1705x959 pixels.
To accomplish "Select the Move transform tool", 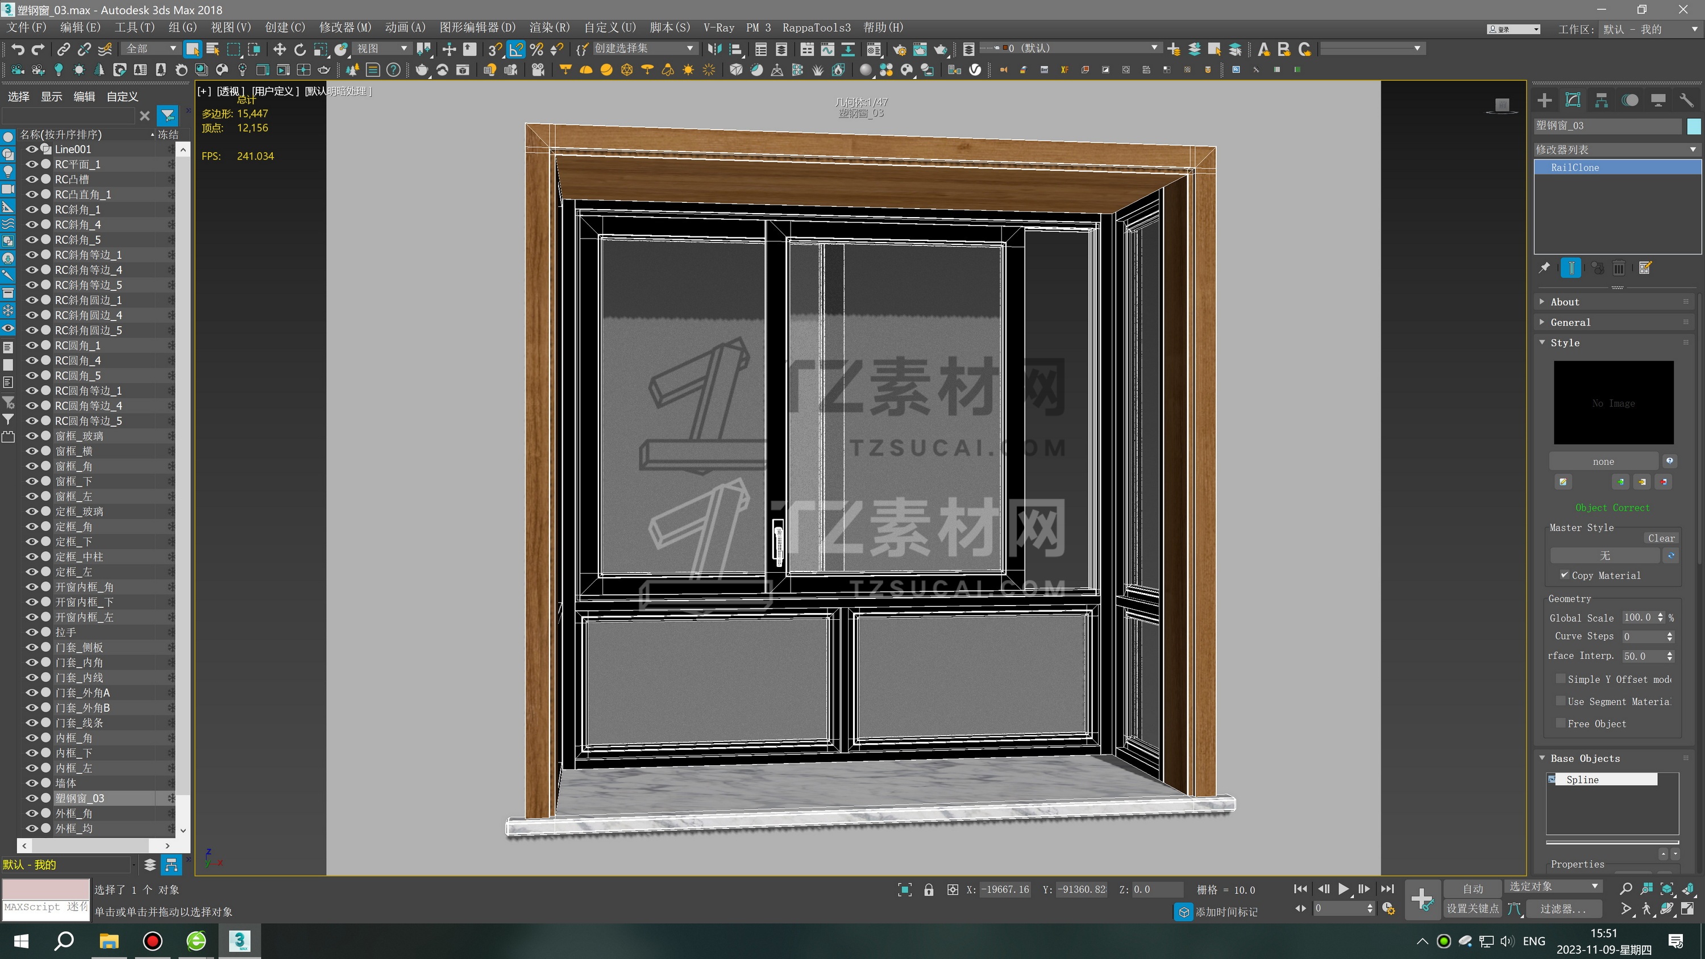I will click(279, 49).
